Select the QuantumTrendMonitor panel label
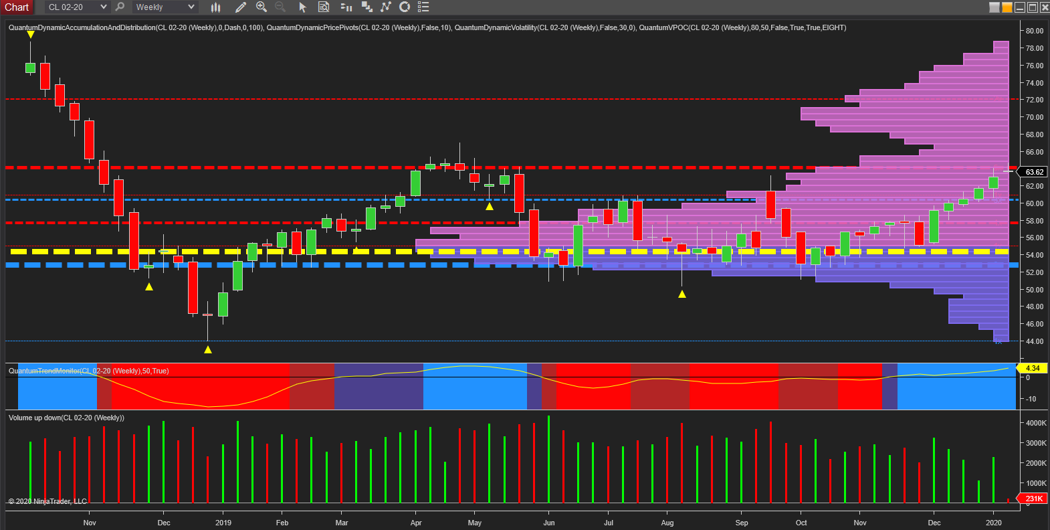 (88, 371)
